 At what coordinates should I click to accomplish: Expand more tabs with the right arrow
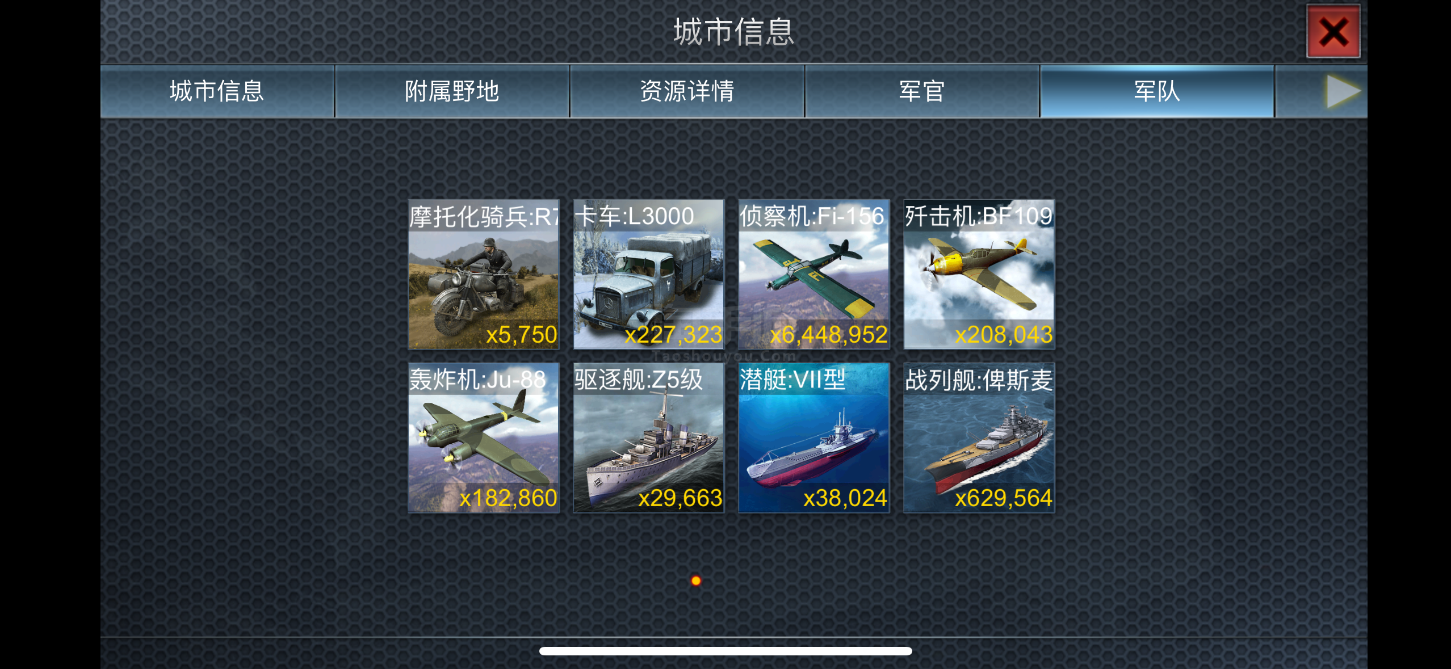point(1343,91)
